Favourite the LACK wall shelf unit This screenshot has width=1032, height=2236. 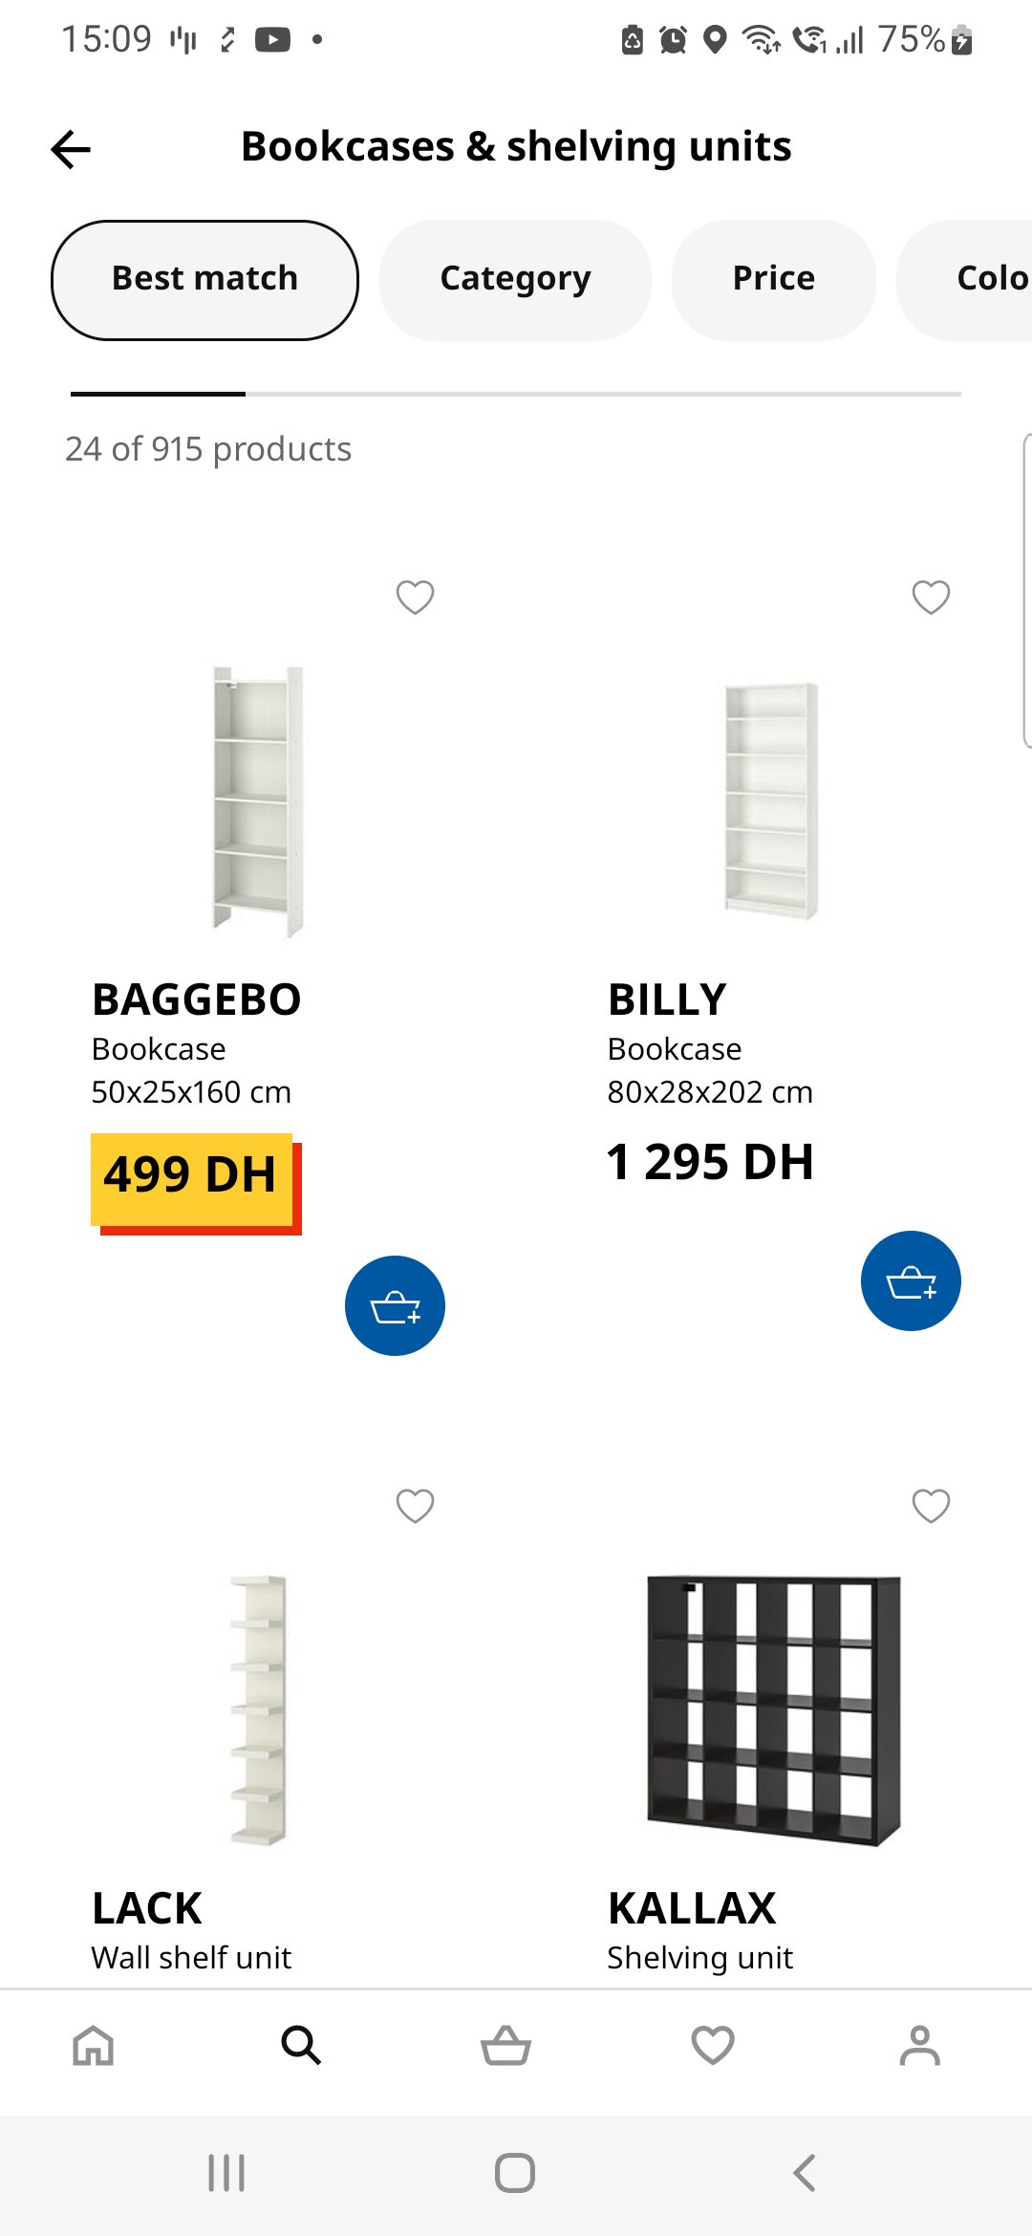tap(415, 1506)
